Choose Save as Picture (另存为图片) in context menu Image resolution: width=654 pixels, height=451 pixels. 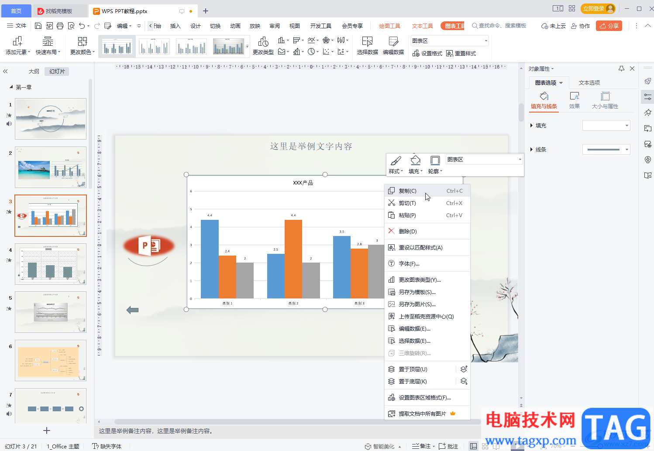pyautogui.click(x=427, y=304)
